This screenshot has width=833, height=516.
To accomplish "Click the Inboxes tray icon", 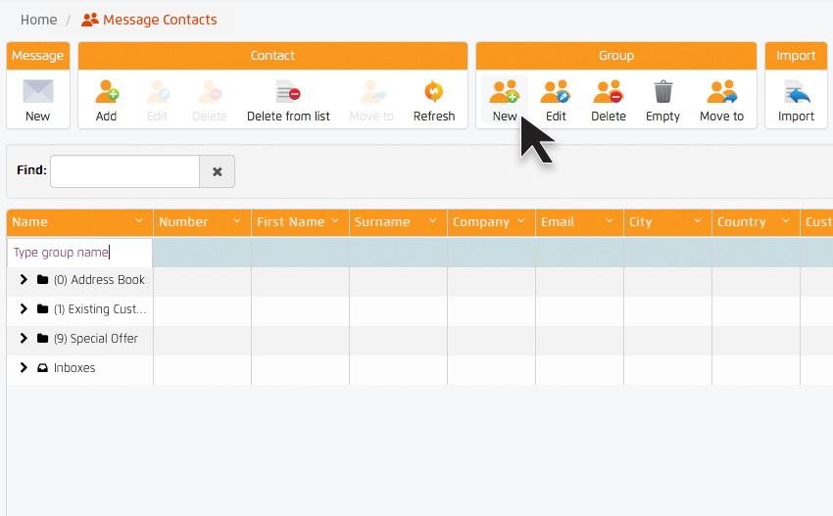I will 42,367.
